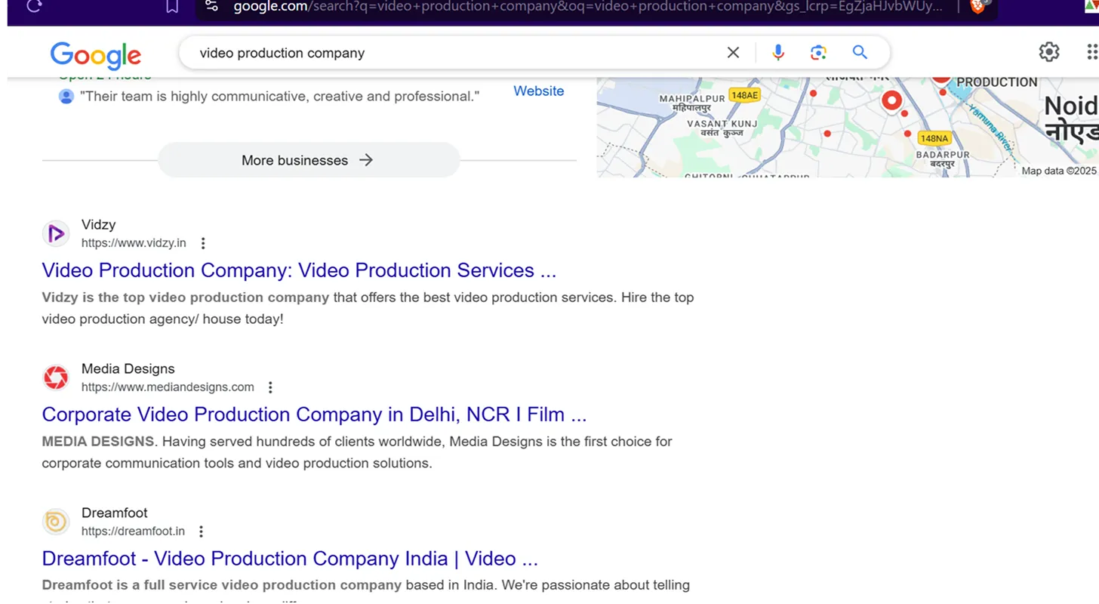Click the Vidzy site favicon
Screen dimensions: 1099x604
56,233
